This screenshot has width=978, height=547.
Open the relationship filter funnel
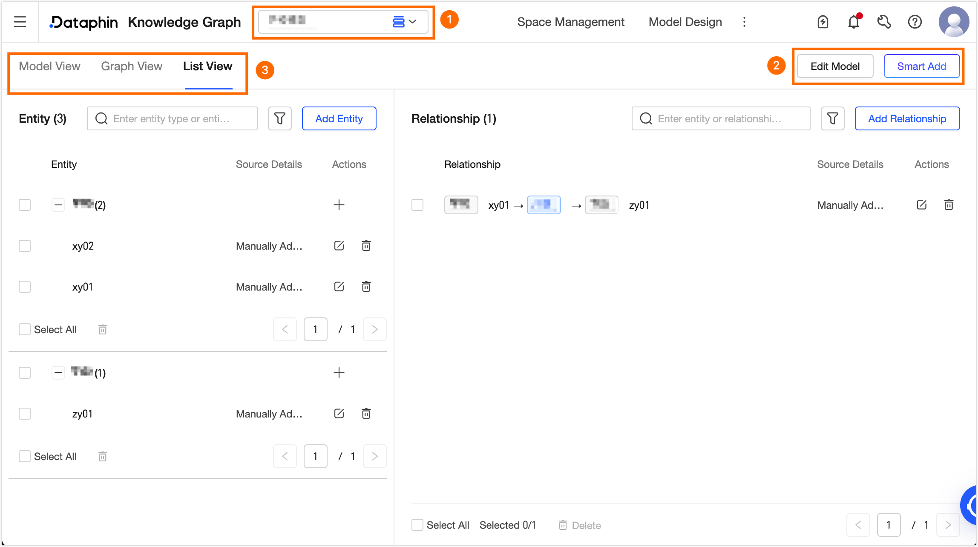(833, 118)
